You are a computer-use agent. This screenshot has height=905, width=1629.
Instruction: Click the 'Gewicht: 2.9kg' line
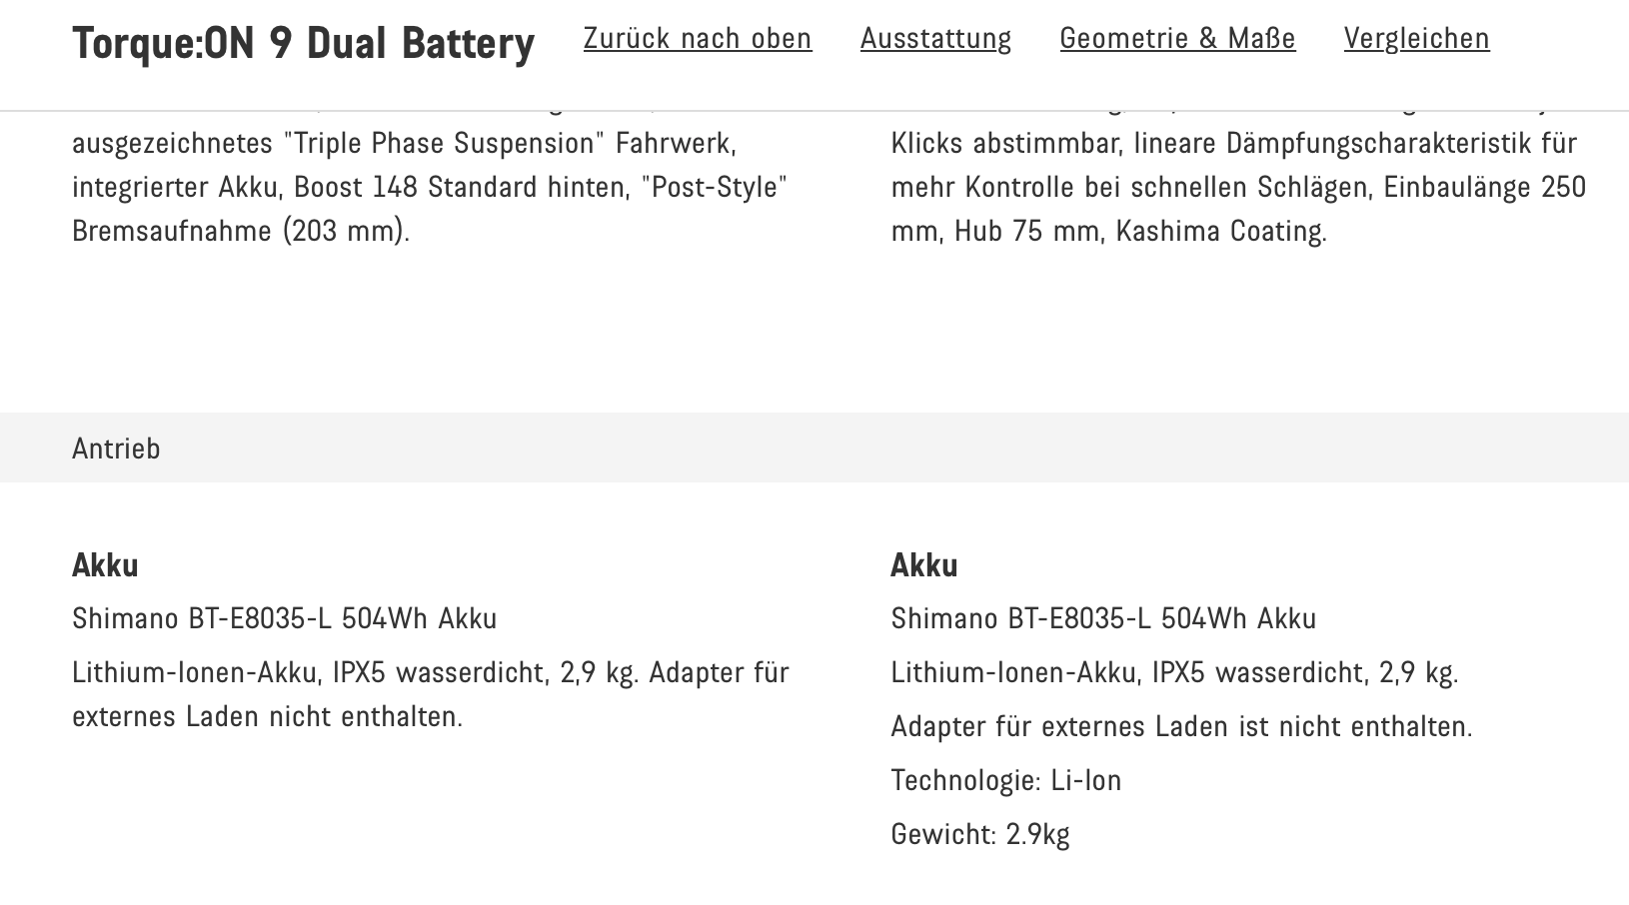tap(979, 835)
